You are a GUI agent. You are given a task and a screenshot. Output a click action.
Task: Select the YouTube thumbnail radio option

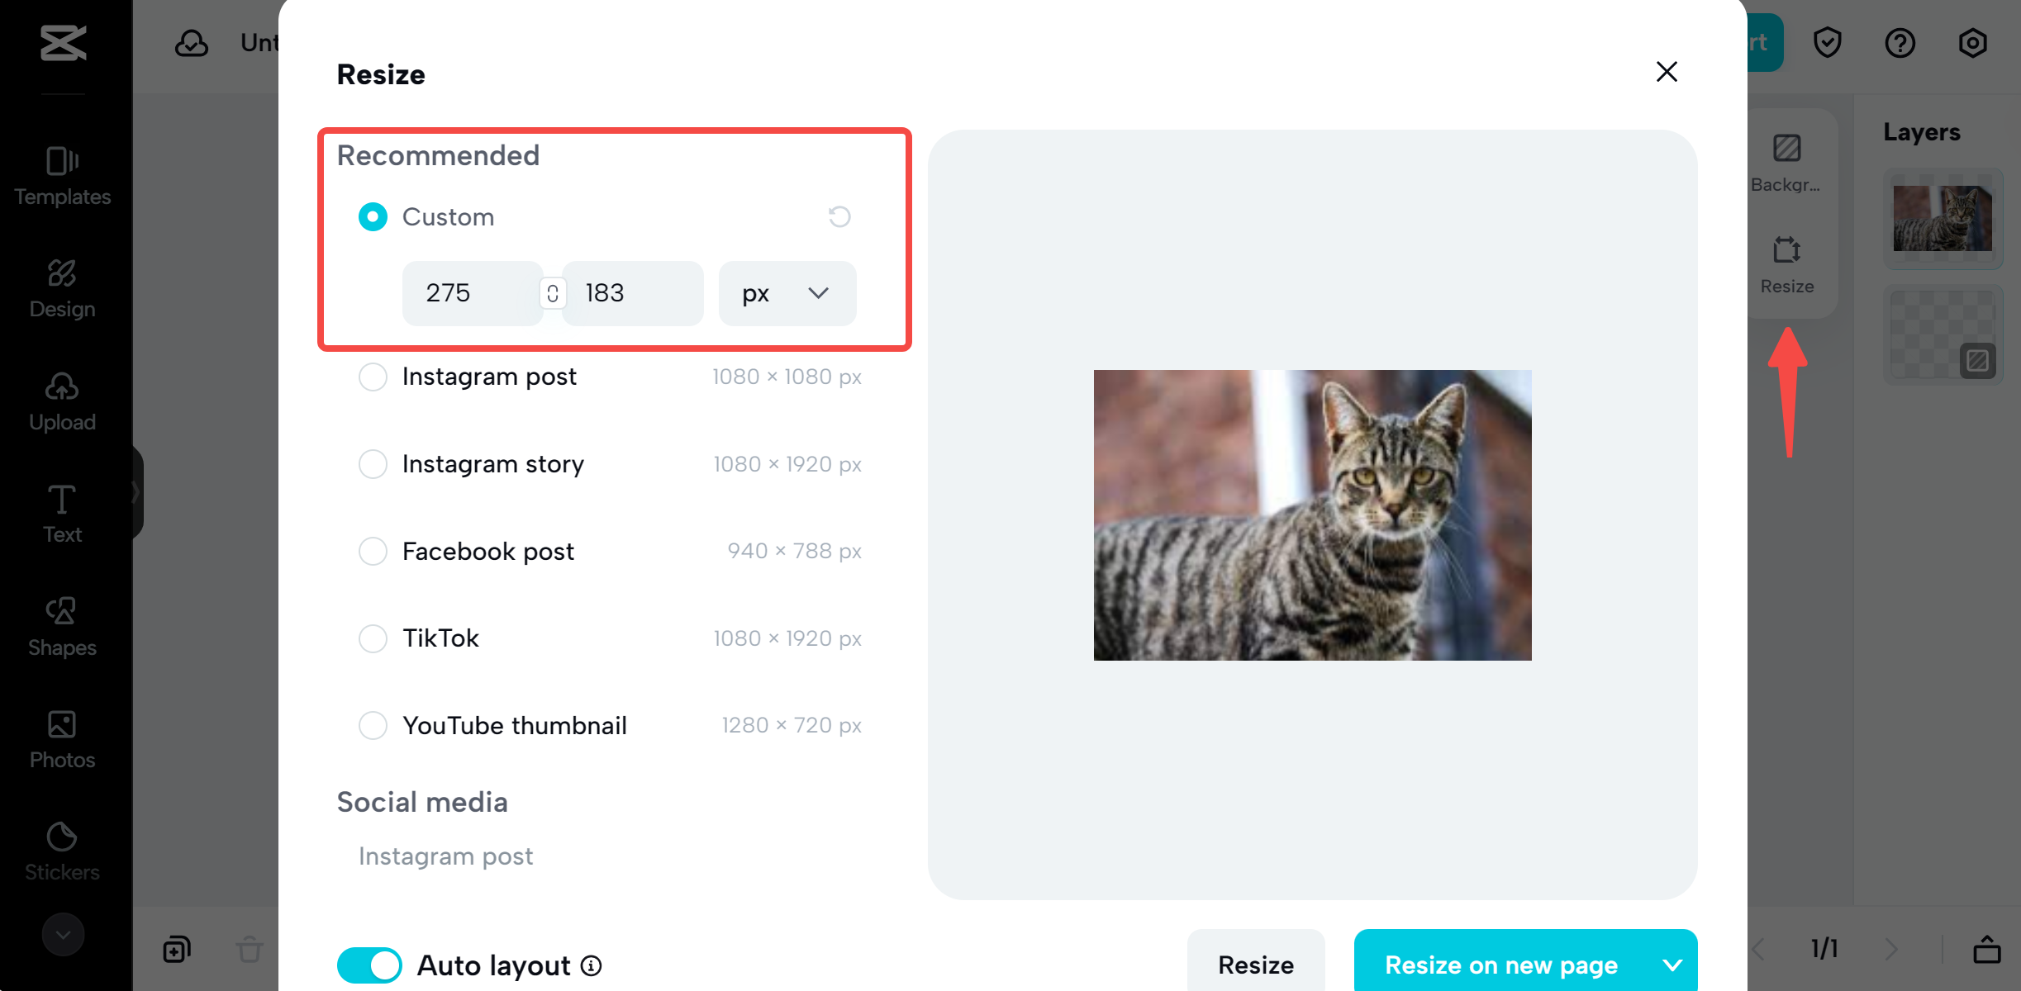pyautogui.click(x=373, y=725)
